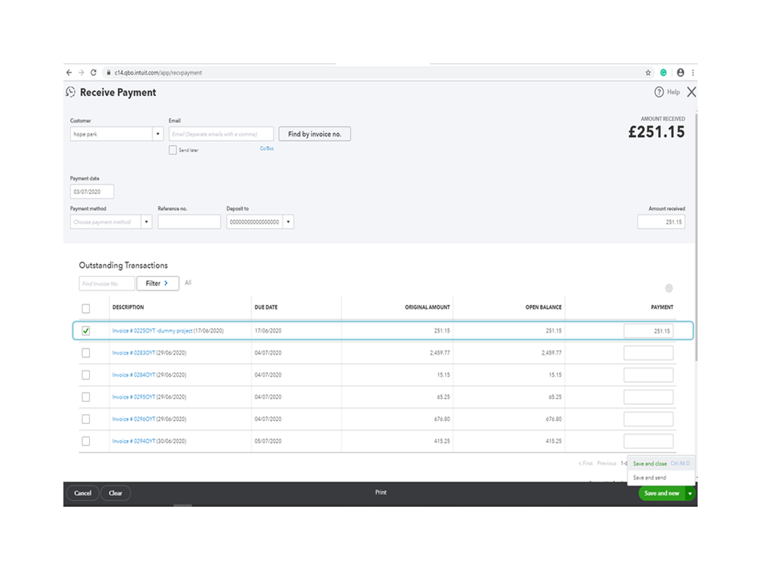Viewport: 761px width, 570px height.
Task: Check the Invoice 0296OYT row checkbox
Action: 86,419
